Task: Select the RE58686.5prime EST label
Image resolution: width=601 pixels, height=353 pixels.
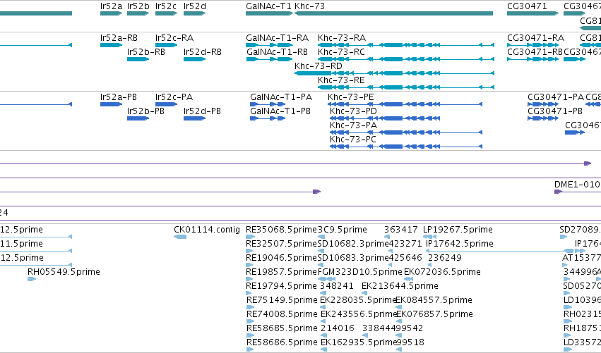Action: [x=282, y=342]
